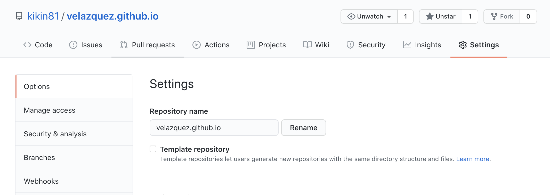550x195 pixels.
Task: Open Branches in the settings sidebar
Action: coord(74,157)
